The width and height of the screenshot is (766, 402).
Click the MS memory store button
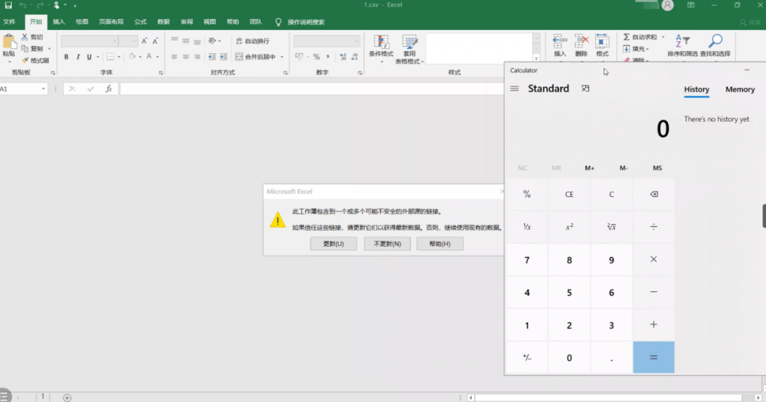point(657,168)
